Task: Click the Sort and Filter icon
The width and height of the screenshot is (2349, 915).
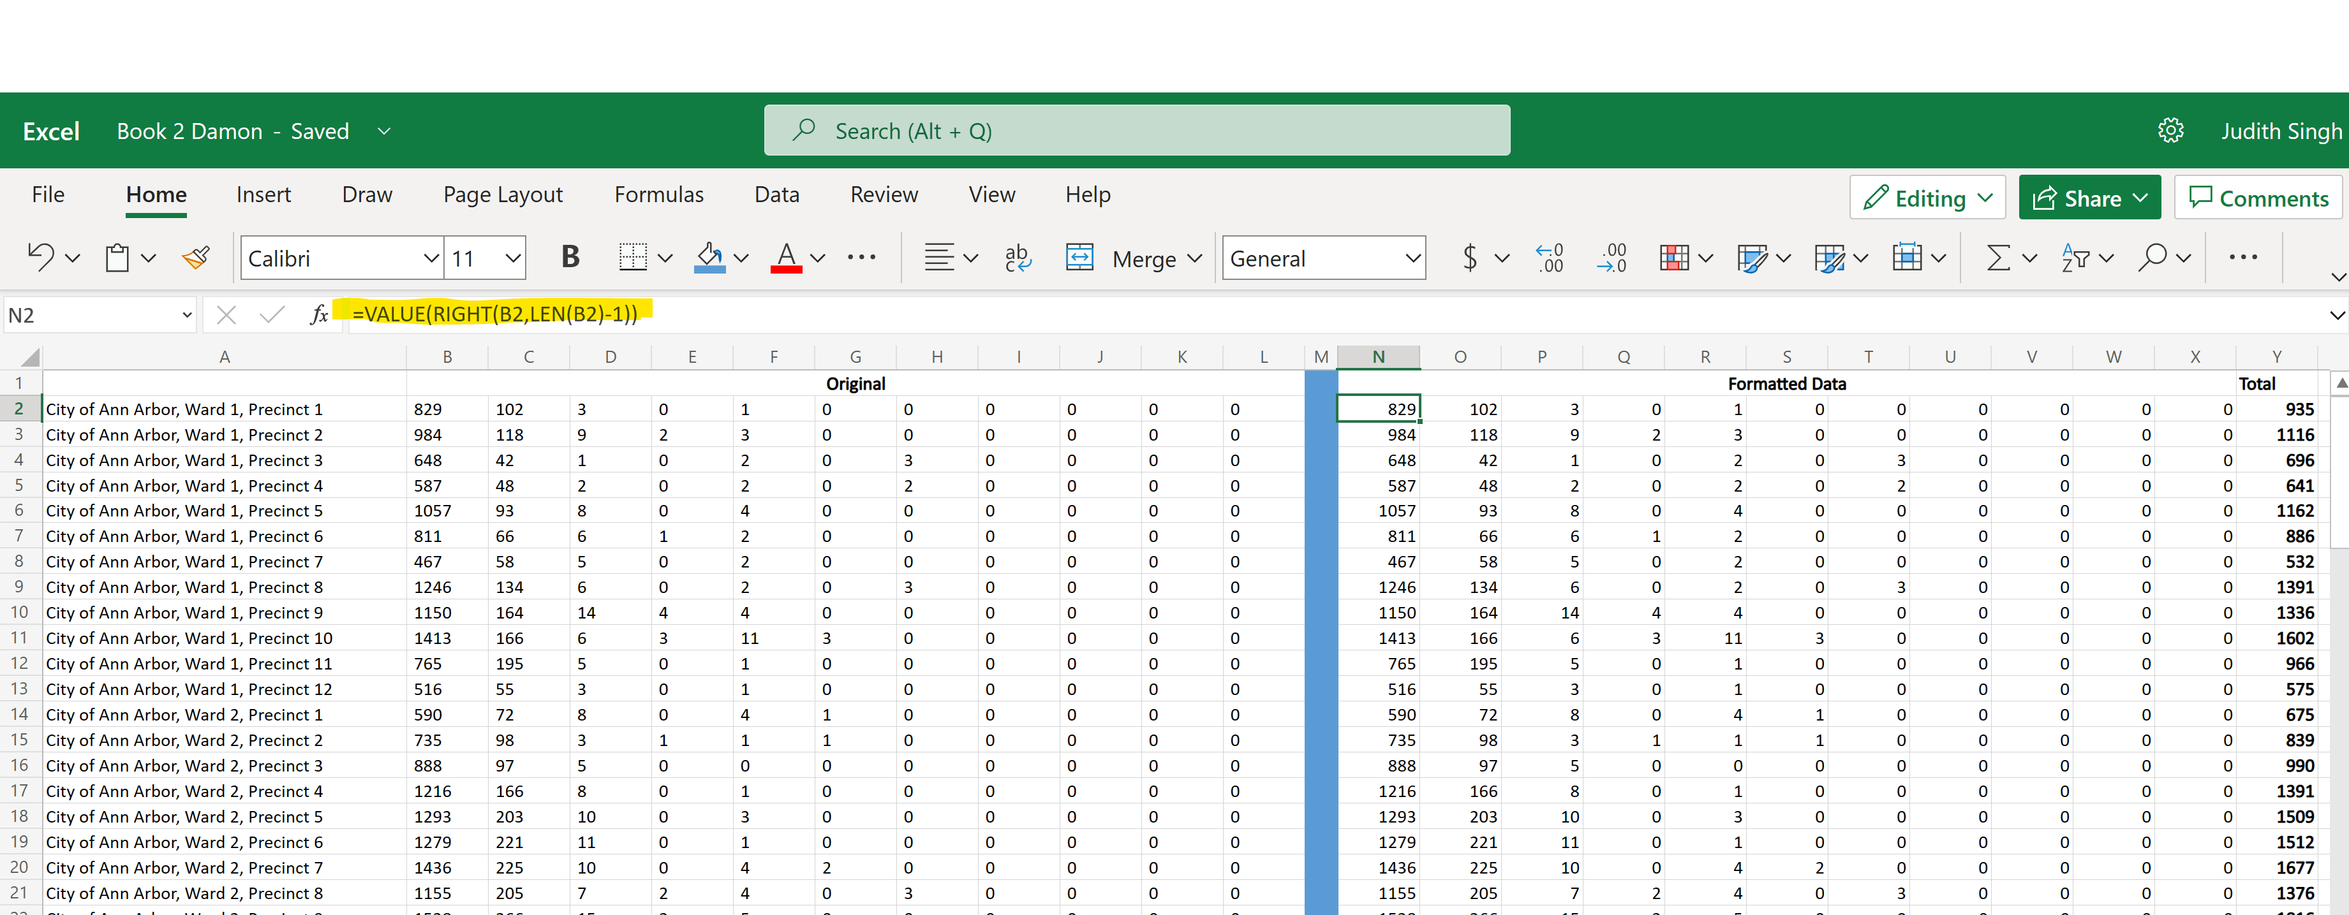Action: 2075,258
